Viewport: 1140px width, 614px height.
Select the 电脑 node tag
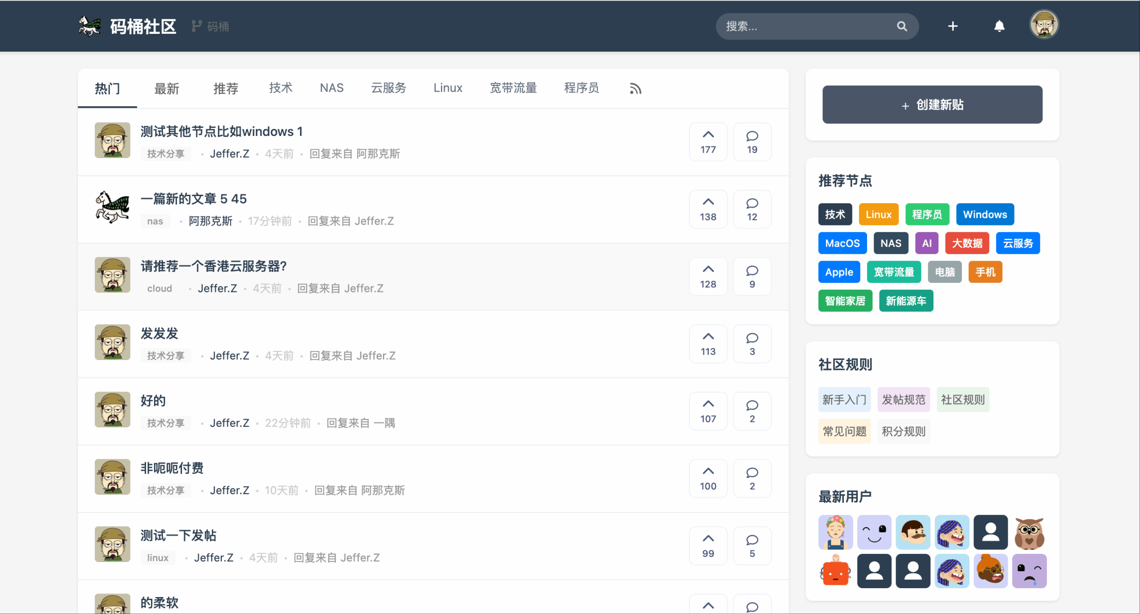coord(945,272)
